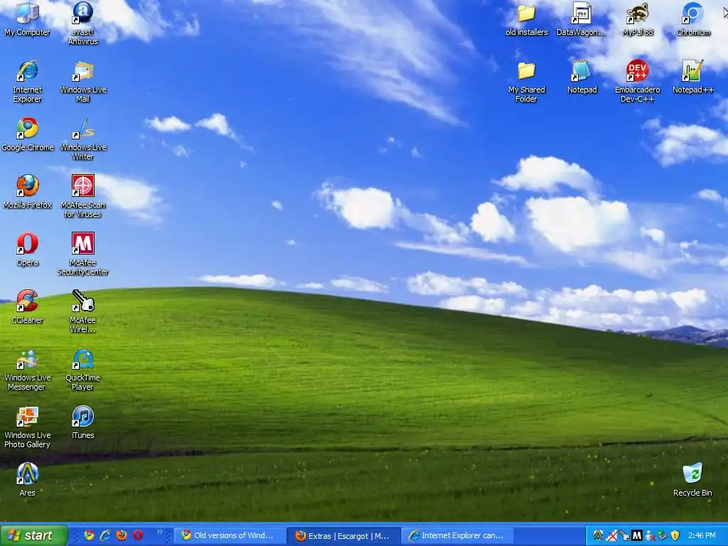Select the old installers folder
728x546 pixels.
(x=527, y=19)
